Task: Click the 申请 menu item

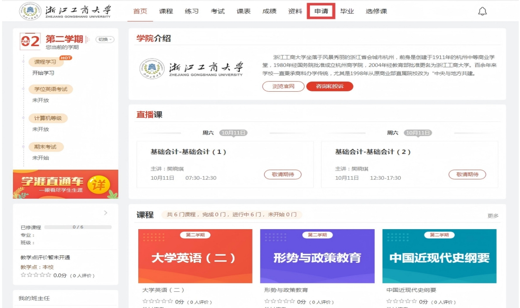Action: click(x=321, y=11)
